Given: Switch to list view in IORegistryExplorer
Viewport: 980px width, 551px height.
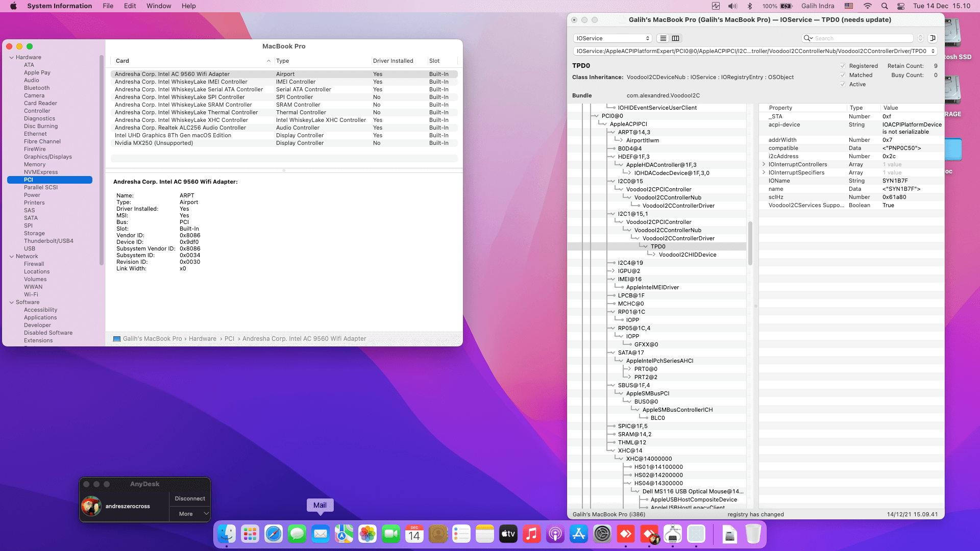Looking at the screenshot, I should point(663,38).
